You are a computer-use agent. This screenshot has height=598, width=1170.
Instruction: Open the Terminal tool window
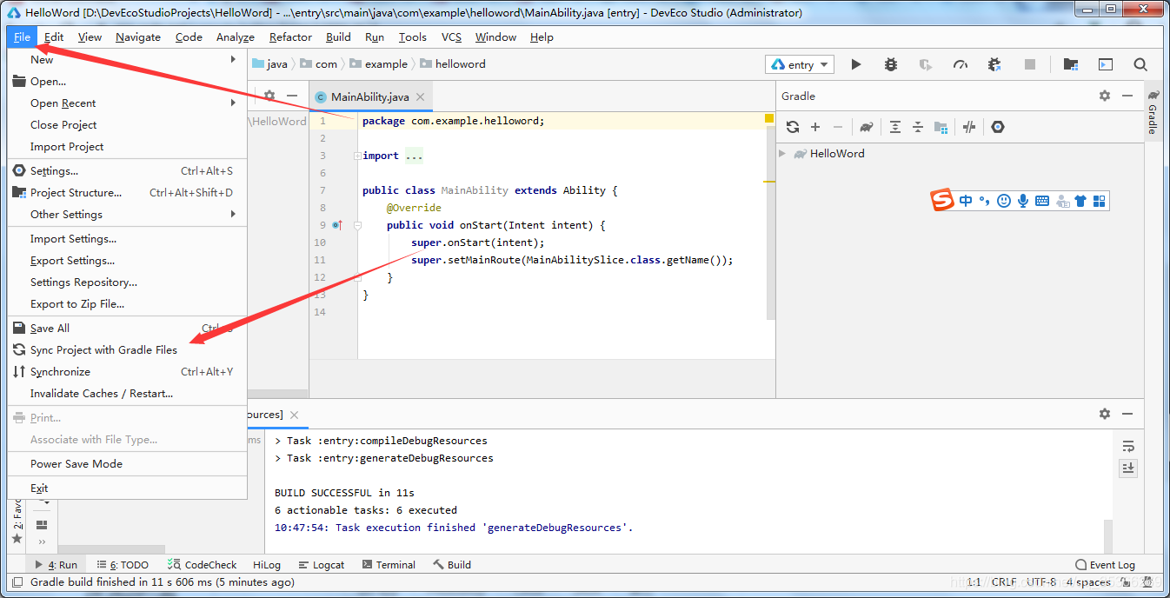point(389,564)
